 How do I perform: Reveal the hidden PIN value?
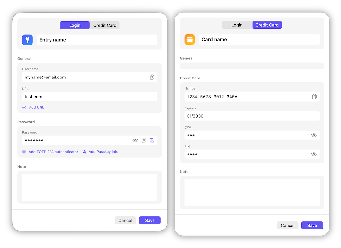tap(314, 154)
